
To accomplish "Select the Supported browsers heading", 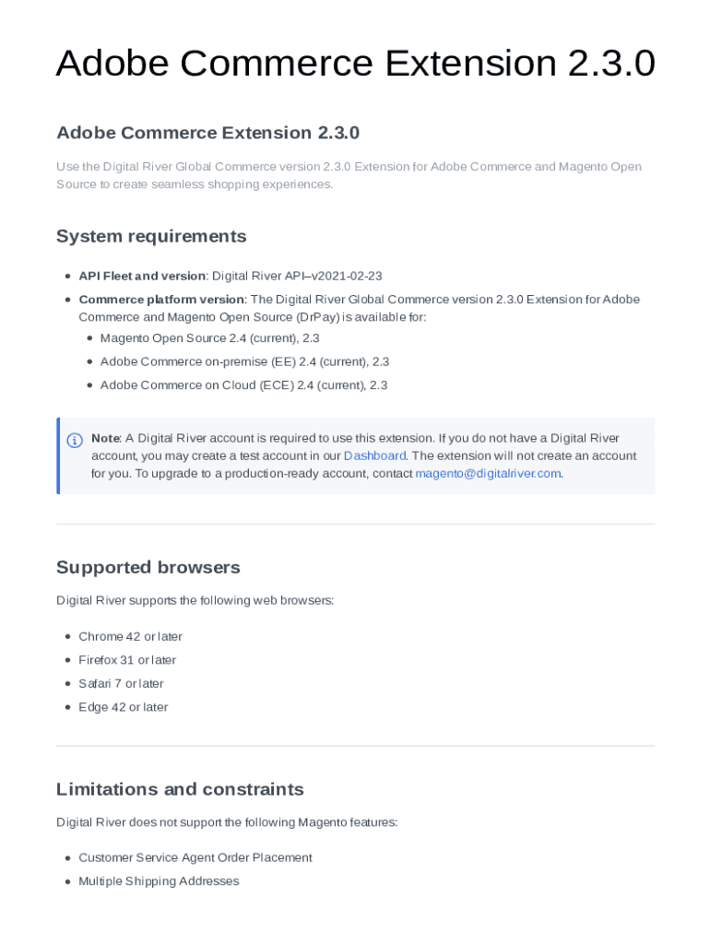I will (x=148, y=567).
